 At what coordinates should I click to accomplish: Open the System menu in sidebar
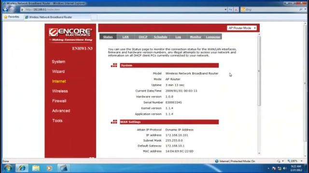tap(58, 62)
